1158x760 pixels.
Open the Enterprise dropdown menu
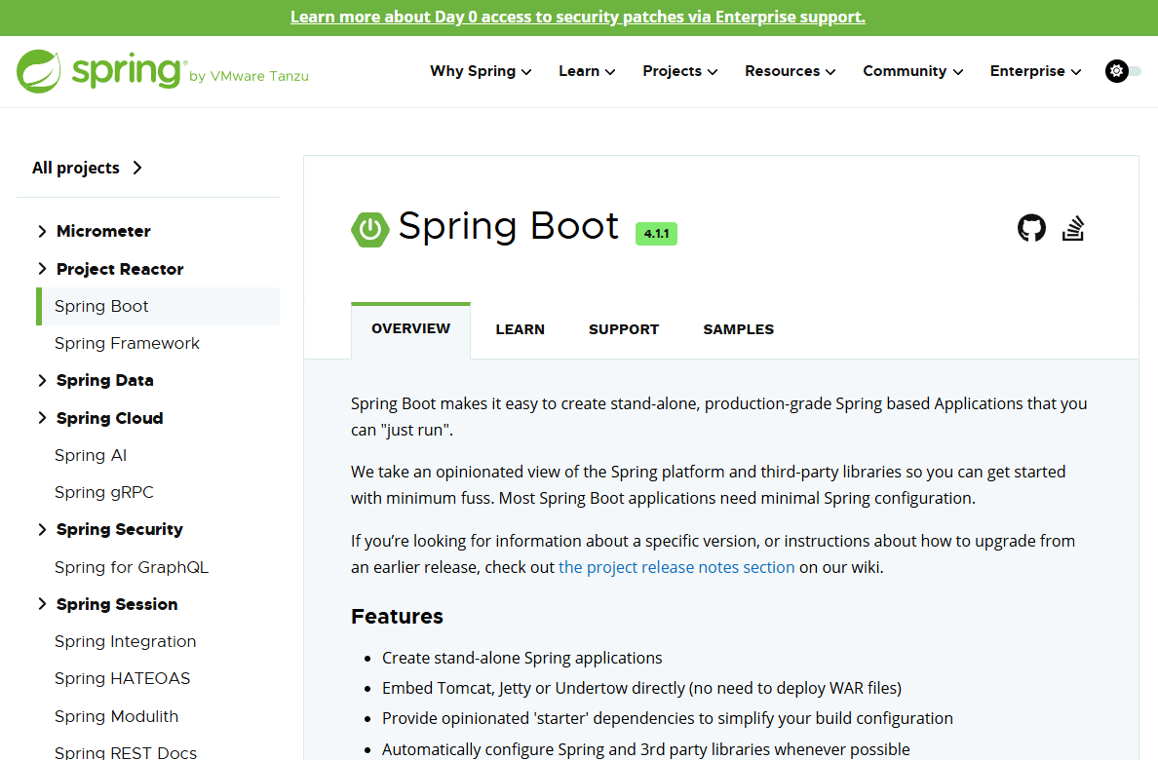tap(1035, 71)
